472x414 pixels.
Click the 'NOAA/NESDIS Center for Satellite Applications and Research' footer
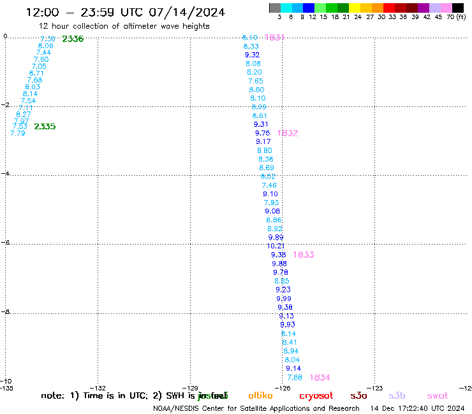point(256,409)
